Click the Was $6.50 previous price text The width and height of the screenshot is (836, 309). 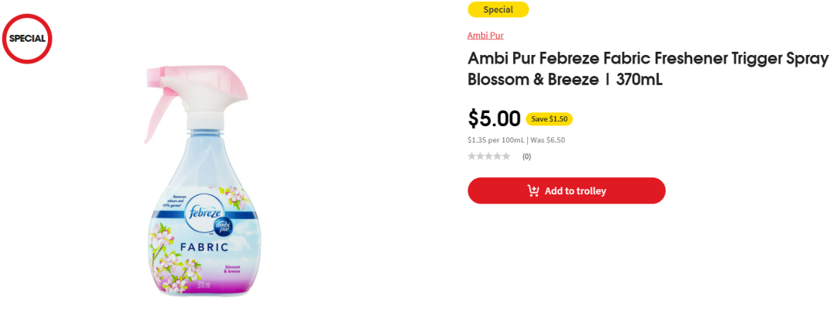point(547,140)
